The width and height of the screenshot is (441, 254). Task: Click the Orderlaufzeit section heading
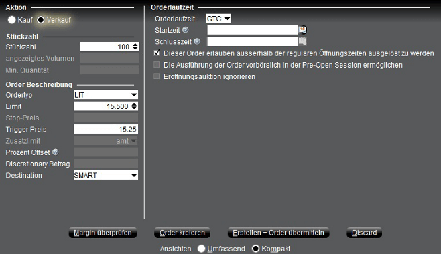tap(172, 7)
